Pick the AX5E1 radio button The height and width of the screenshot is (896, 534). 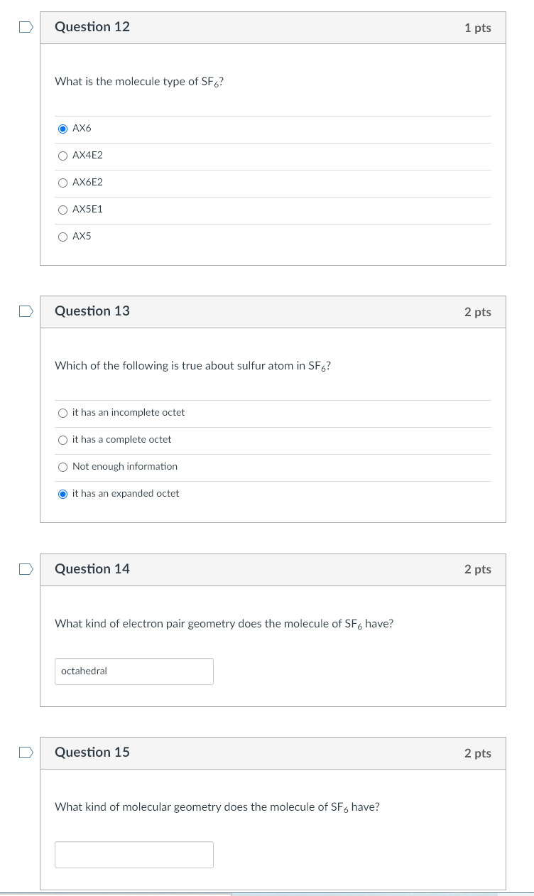[x=63, y=210]
